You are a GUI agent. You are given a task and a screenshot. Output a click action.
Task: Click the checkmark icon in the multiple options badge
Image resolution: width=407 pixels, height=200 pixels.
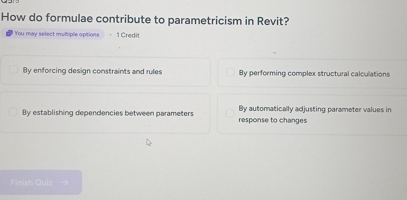pos(9,34)
